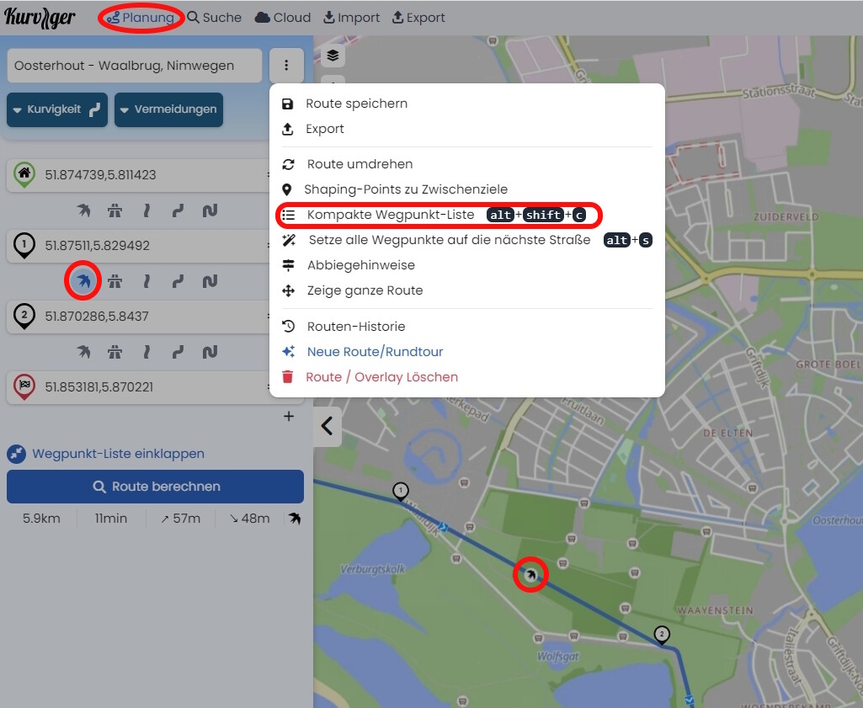This screenshot has width=863, height=708.
Task: Select Route umdrehen from the menu
Action: pos(360,164)
